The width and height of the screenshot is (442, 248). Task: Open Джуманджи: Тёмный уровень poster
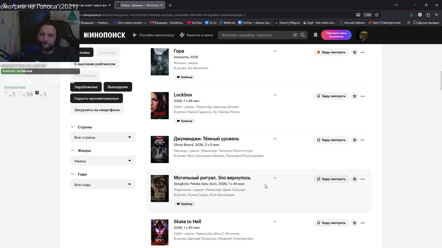point(160,149)
